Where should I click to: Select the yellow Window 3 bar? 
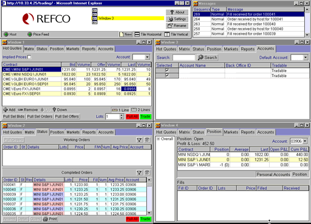tap(131, 18)
